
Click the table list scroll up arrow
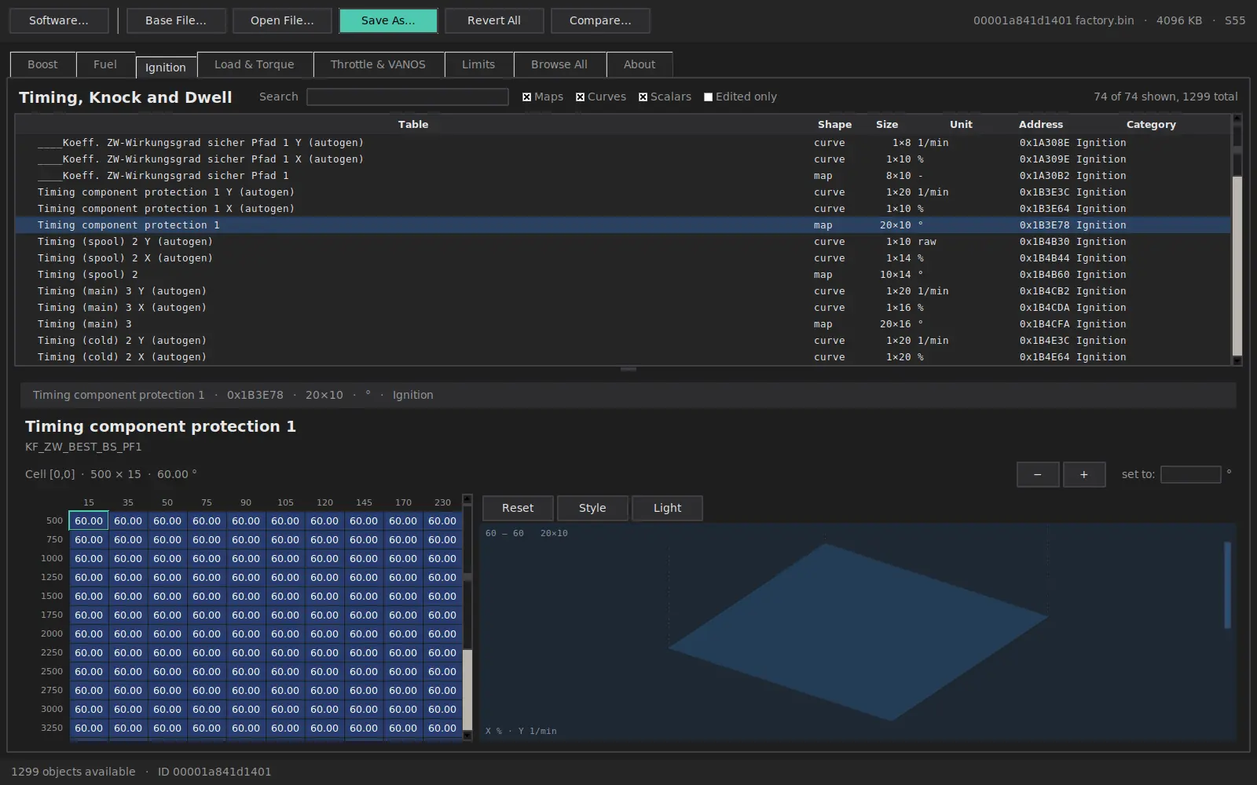tap(1237, 119)
